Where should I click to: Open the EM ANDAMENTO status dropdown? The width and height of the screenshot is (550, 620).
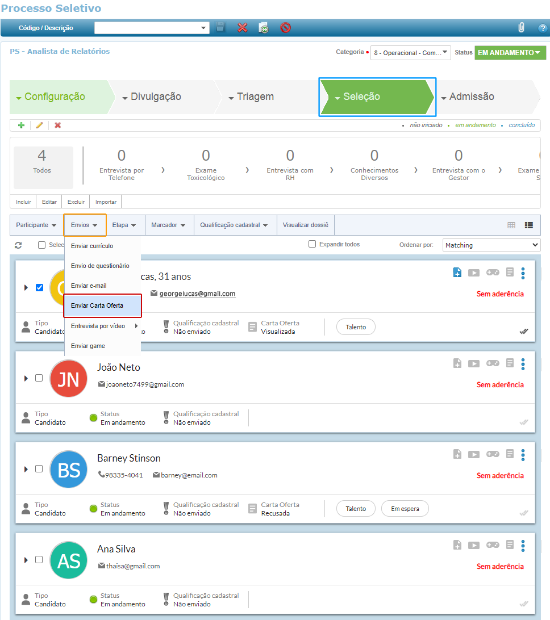pyautogui.click(x=510, y=53)
